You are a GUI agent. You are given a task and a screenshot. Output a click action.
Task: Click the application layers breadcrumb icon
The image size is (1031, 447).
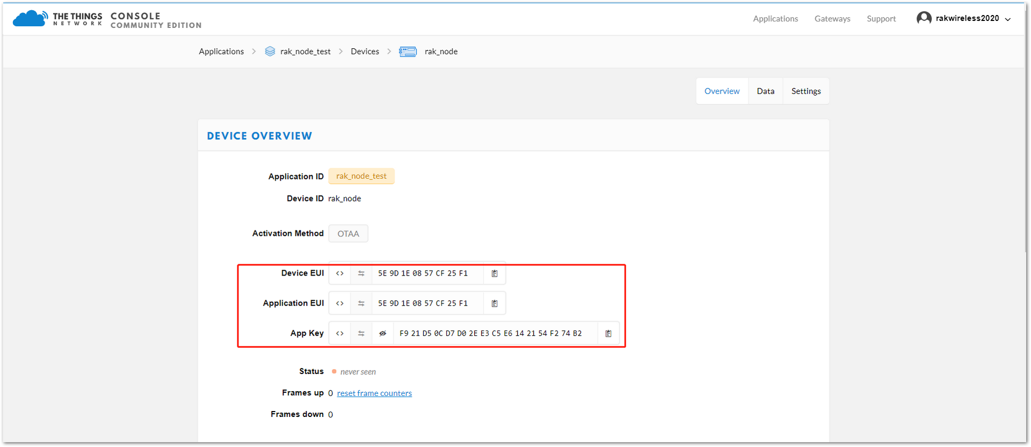coord(270,52)
